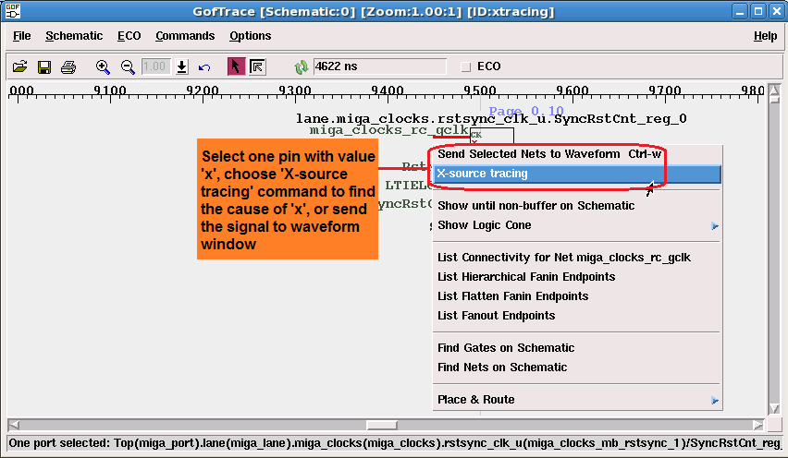Click the 4622 ns time field
The image size is (788, 458).
tap(378, 66)
